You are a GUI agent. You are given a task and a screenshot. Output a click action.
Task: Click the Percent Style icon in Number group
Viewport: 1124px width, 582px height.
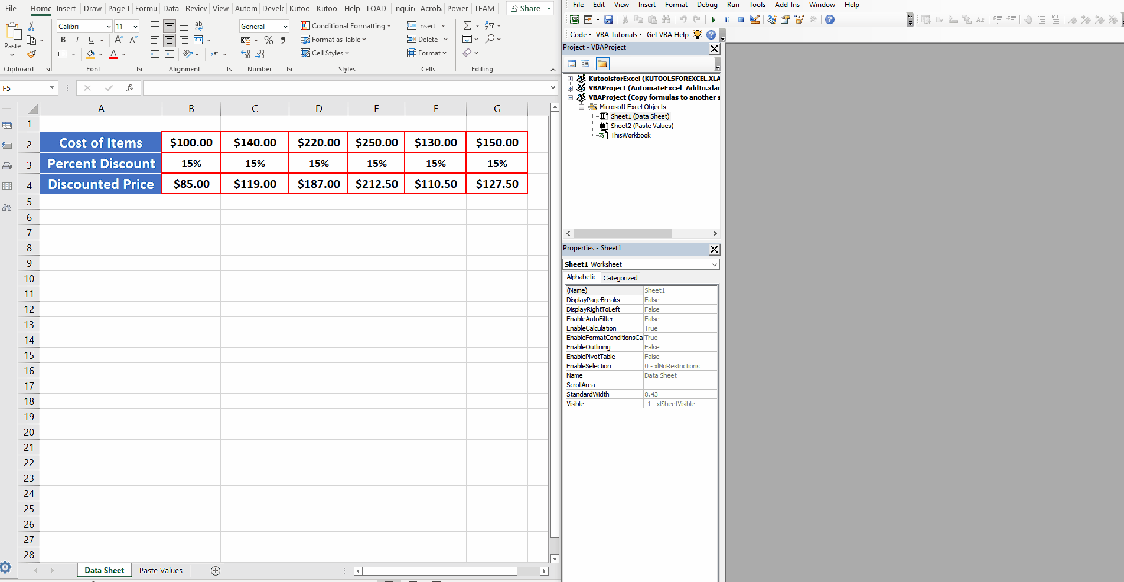[269, 40]
